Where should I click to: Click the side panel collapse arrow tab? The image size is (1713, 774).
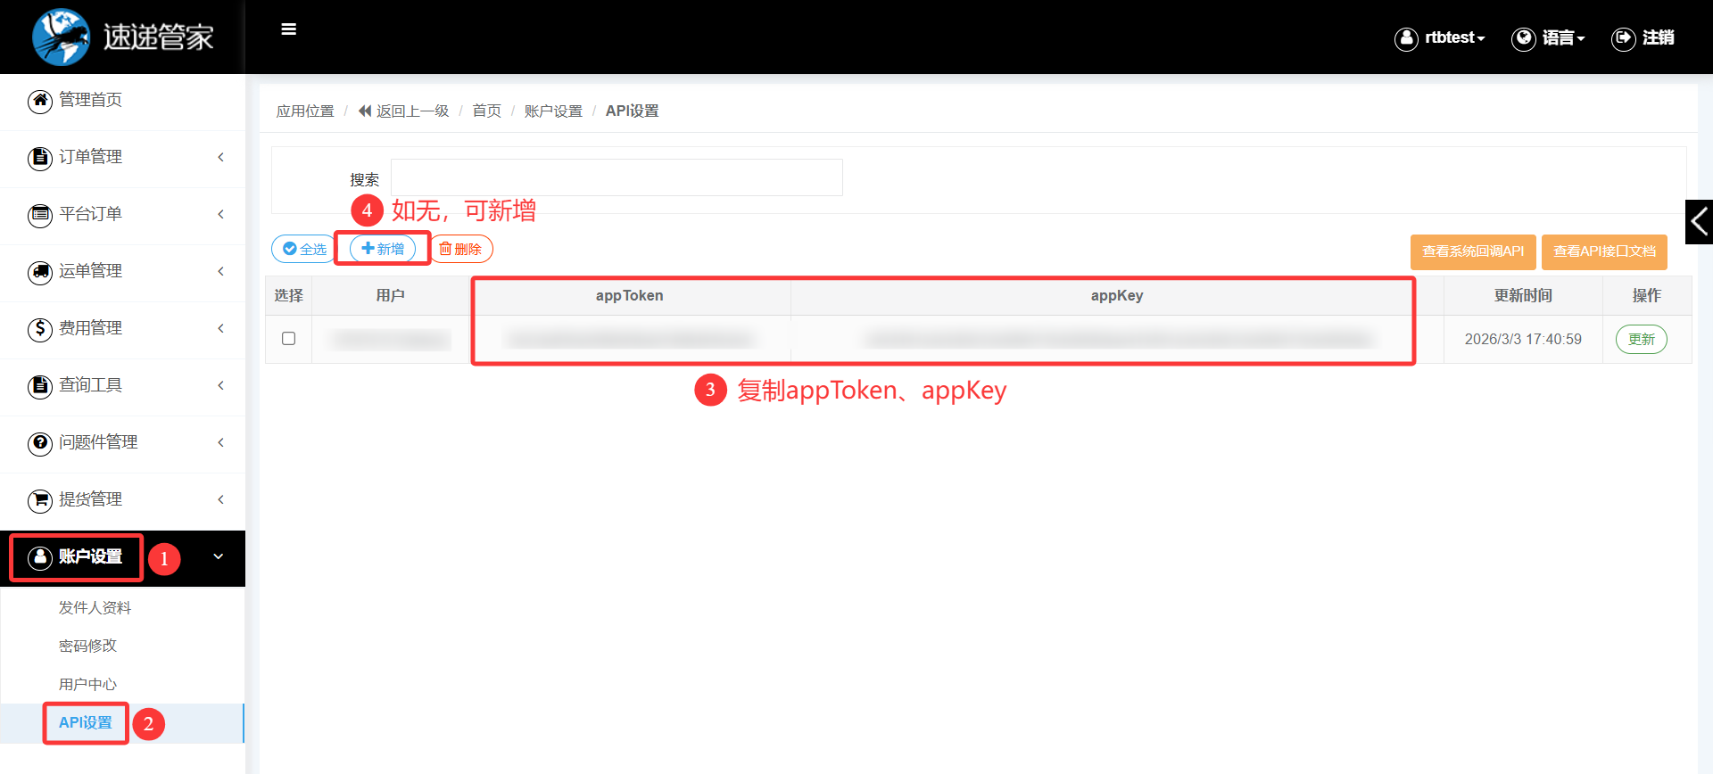(x=1699, y=221)
